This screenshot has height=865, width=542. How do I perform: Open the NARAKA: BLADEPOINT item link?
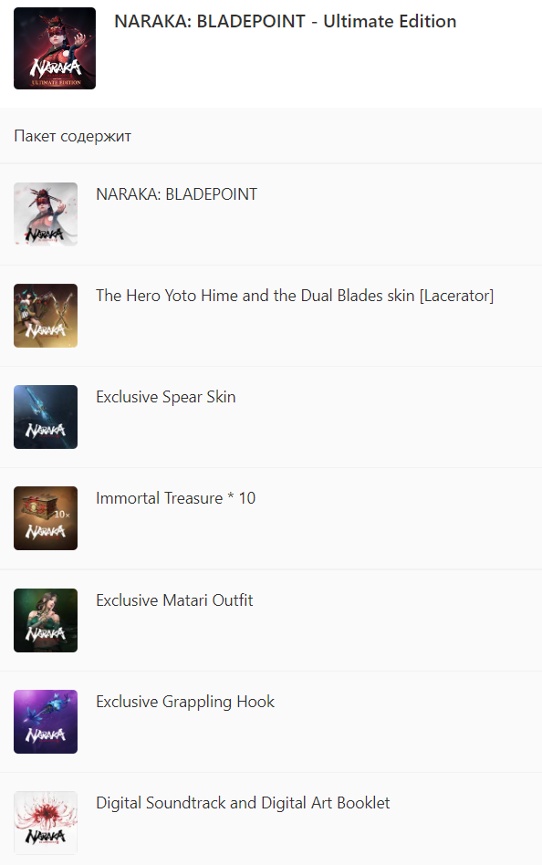pyautogui.click(x=176, y=194)
